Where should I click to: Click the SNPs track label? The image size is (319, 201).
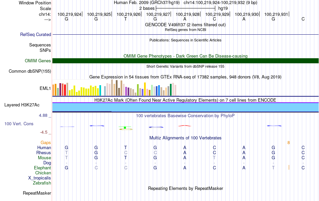point(45,50)
